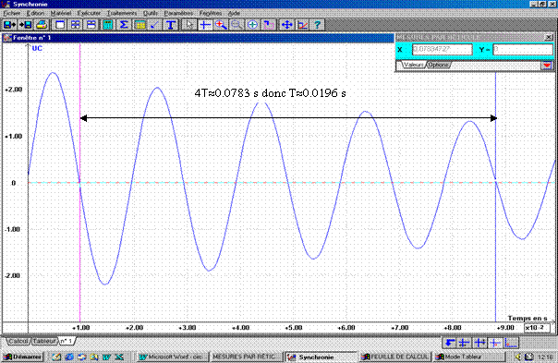Open the Traitements menu

click(x=122, y=13)
